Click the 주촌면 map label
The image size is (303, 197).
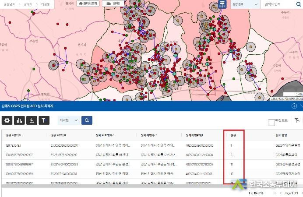pyautogui.click(x=34, y=41)
